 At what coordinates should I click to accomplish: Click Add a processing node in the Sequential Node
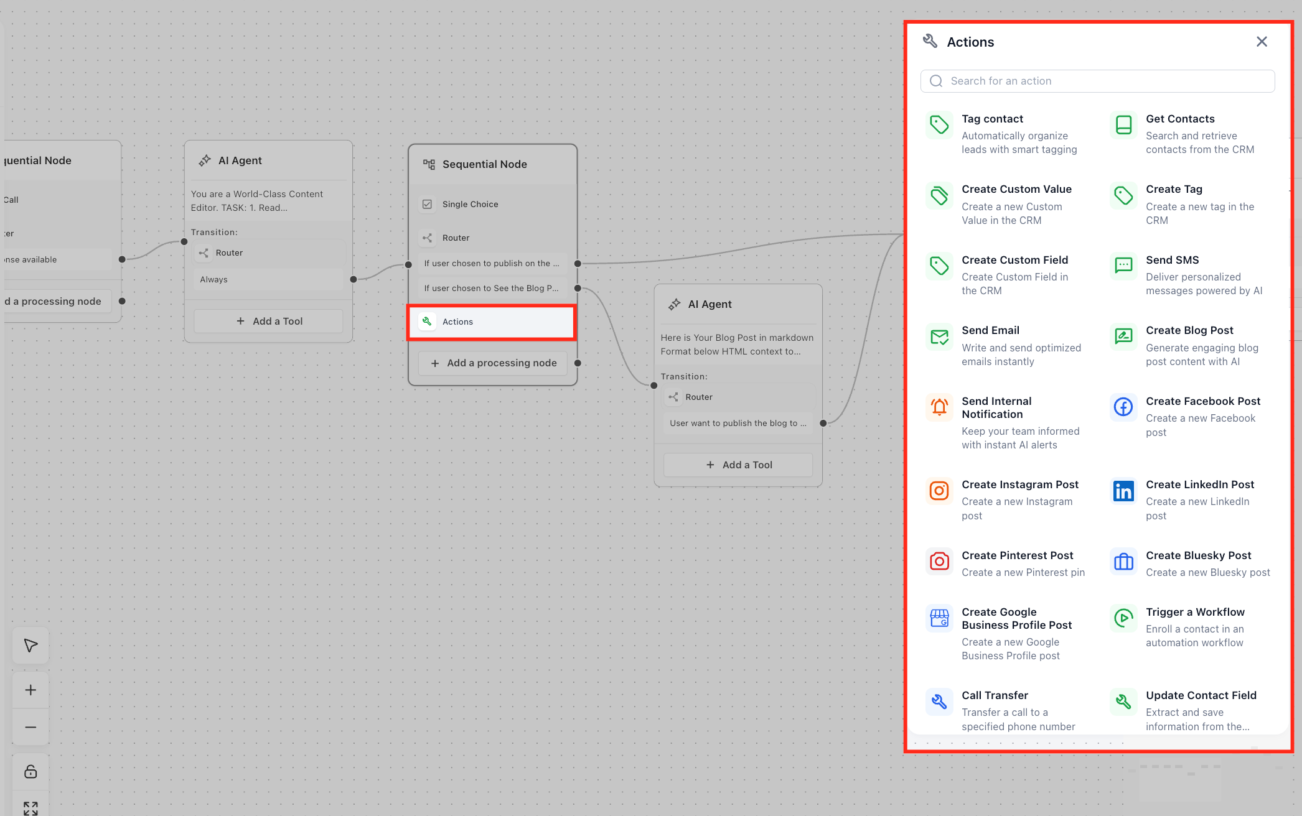pos(493,363)
